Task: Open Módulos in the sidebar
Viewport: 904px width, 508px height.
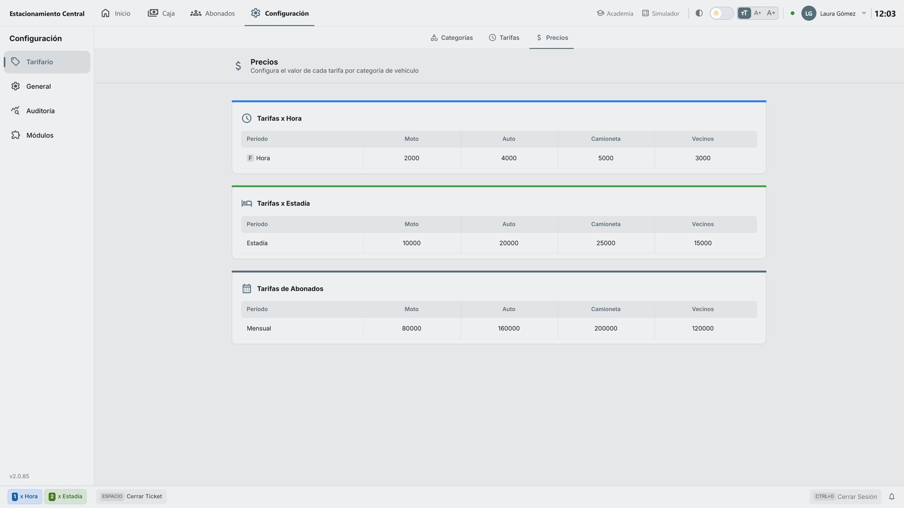Action: click(47, 135)
